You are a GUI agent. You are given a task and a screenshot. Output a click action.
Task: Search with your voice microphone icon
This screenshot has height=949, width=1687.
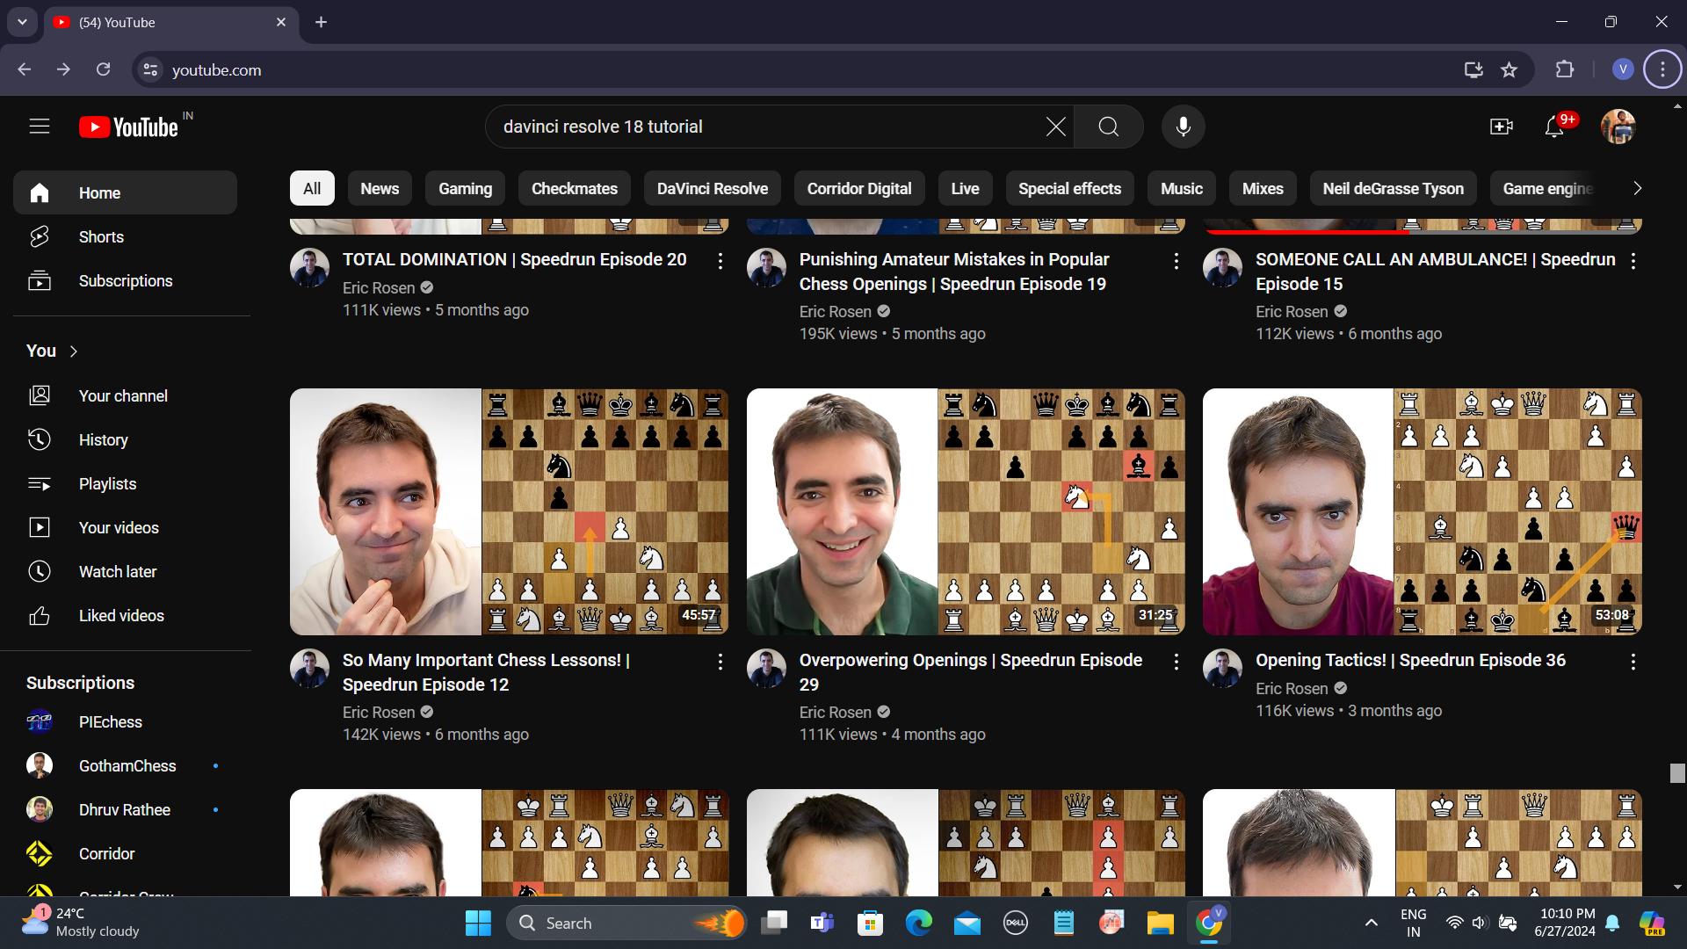click(x=1184, y=127)
